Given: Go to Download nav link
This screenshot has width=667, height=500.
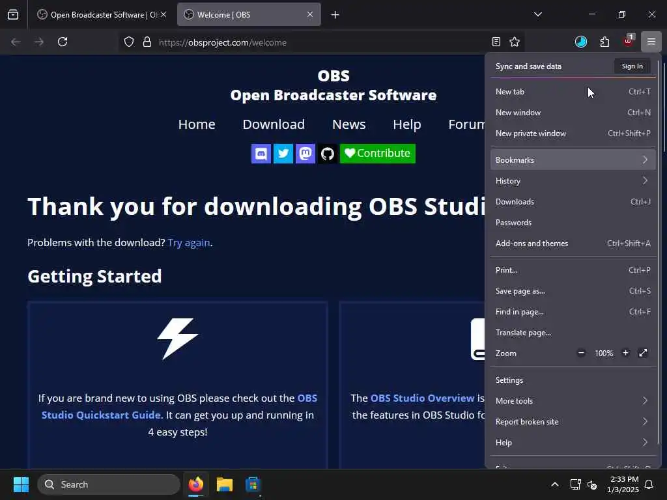Looking at the screenshot, I should pyautogui.click(x=274, y=124).
